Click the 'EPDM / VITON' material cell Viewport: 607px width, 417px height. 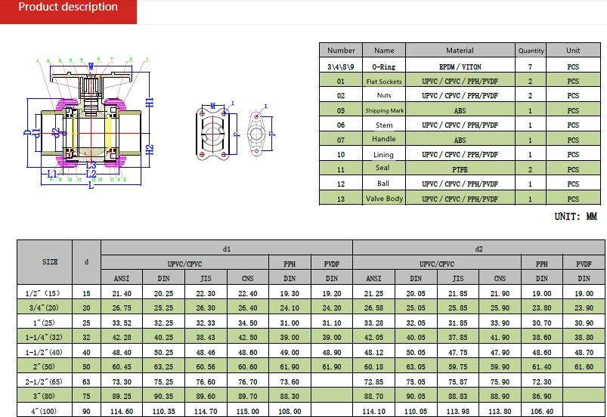(x=460, y=66)
